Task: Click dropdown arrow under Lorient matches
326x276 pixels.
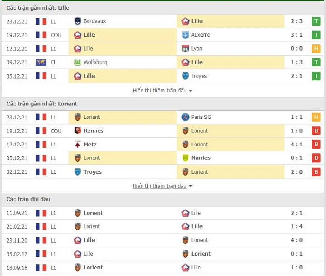Action: click(190, 186)
